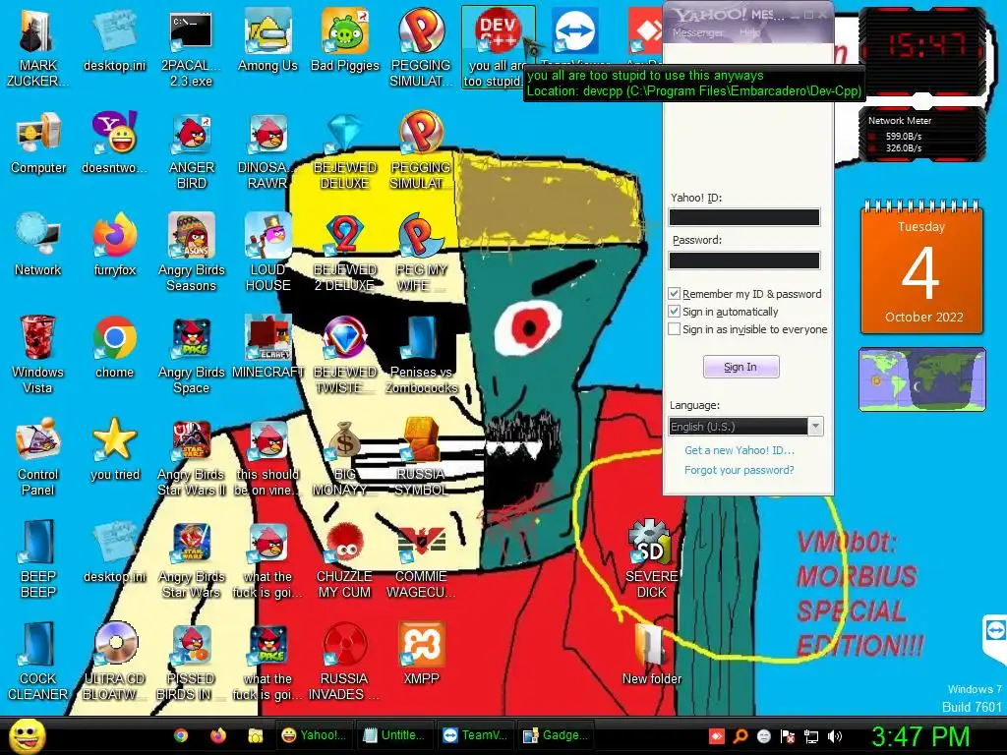Open the network tray icon
The width and height of the screenshot is (1007, 755).
(811, 736)
